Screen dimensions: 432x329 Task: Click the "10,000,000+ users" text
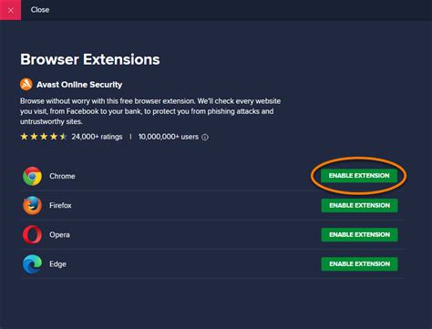tap(169, 137)
